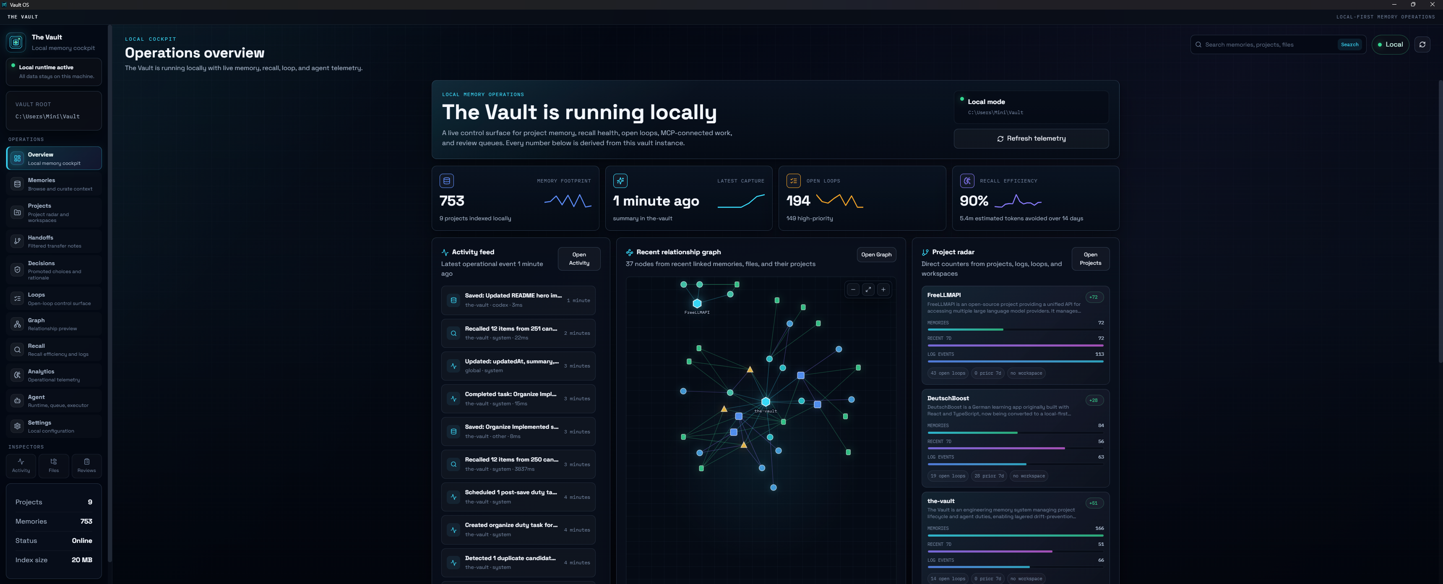The width and height of the screenshot is (1443, 584).
Task: Open Handoffs filtered transfer notes
Action: 54,242
